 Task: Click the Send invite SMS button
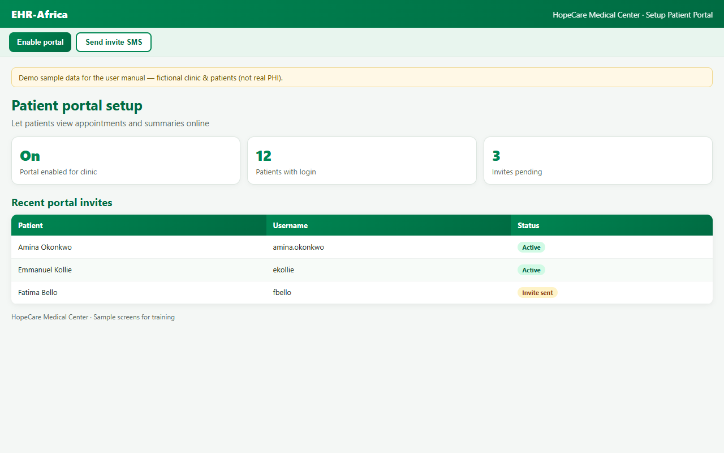pos(114,42)
